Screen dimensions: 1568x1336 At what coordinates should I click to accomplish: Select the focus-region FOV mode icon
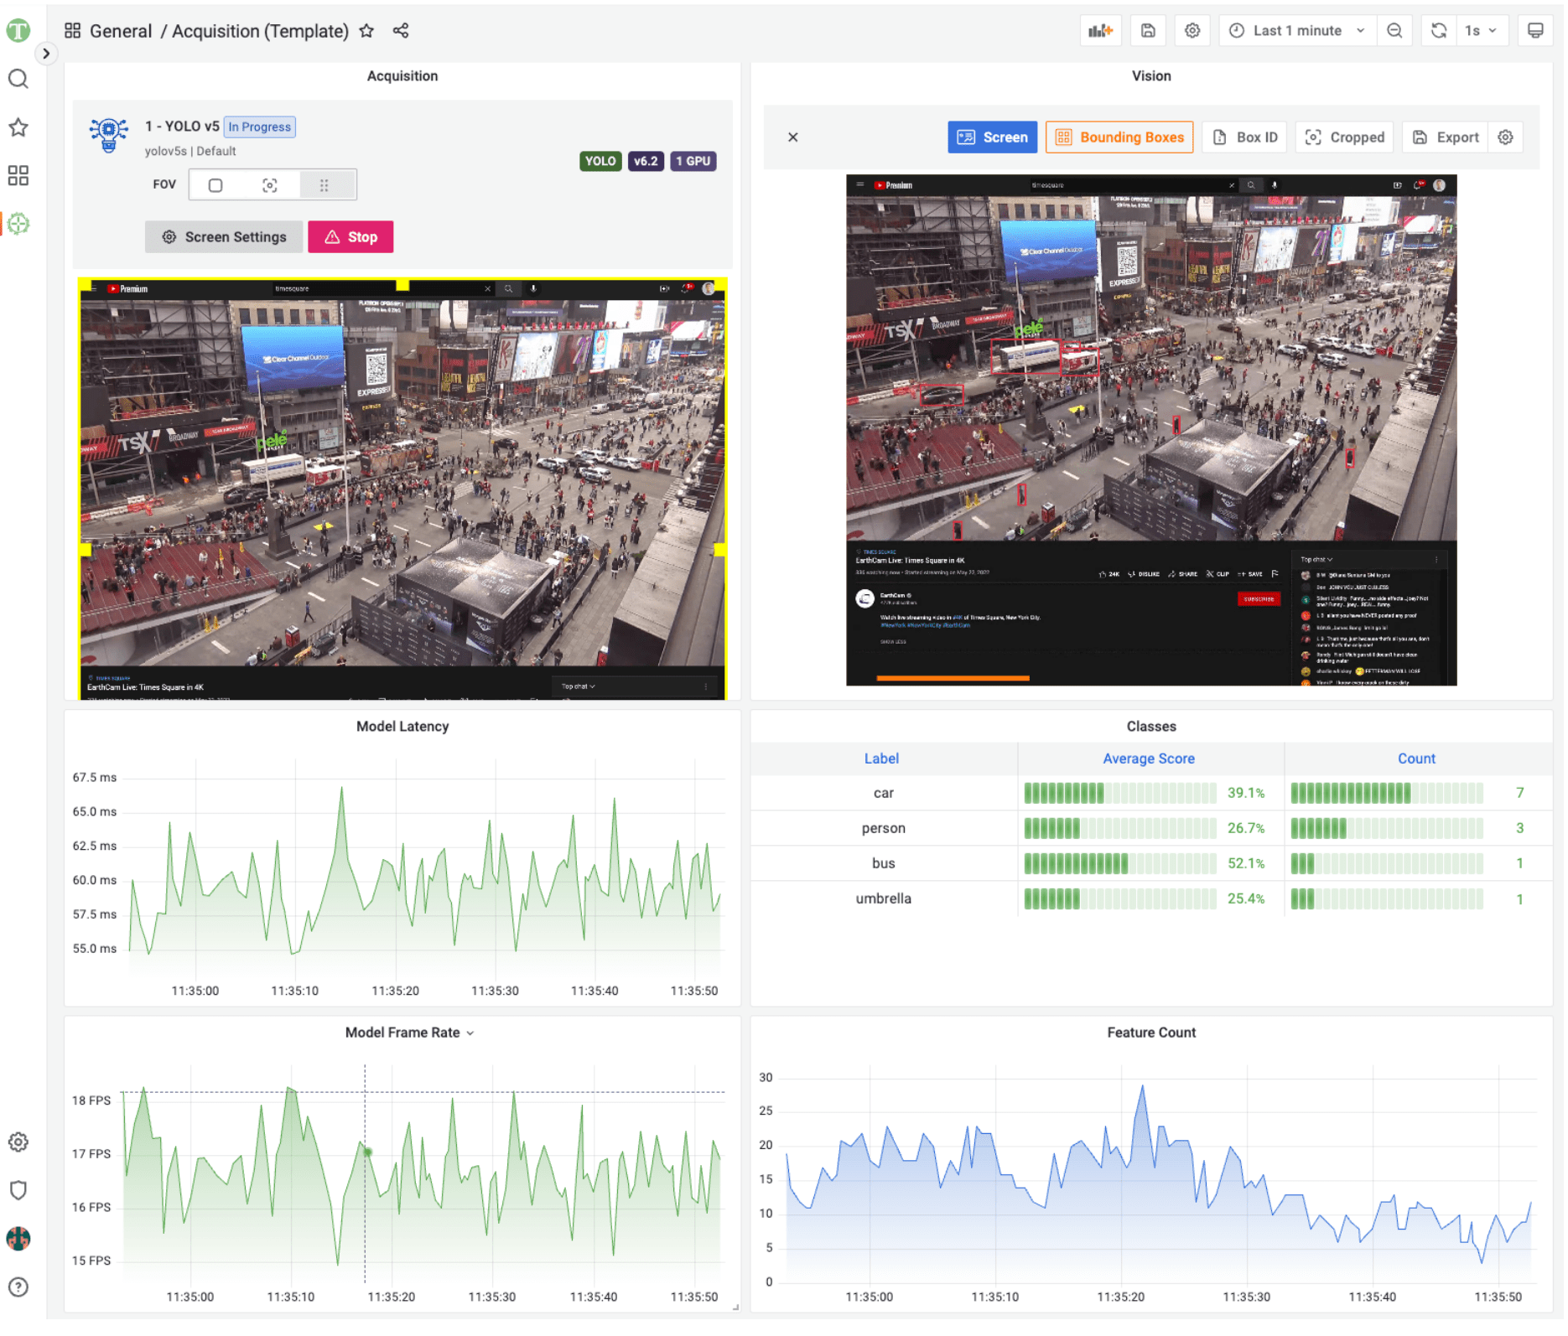coord(269,184)
